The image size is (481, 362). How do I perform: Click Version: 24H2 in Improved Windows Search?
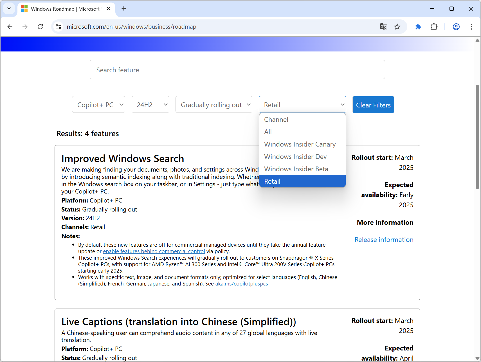[81, 218]
